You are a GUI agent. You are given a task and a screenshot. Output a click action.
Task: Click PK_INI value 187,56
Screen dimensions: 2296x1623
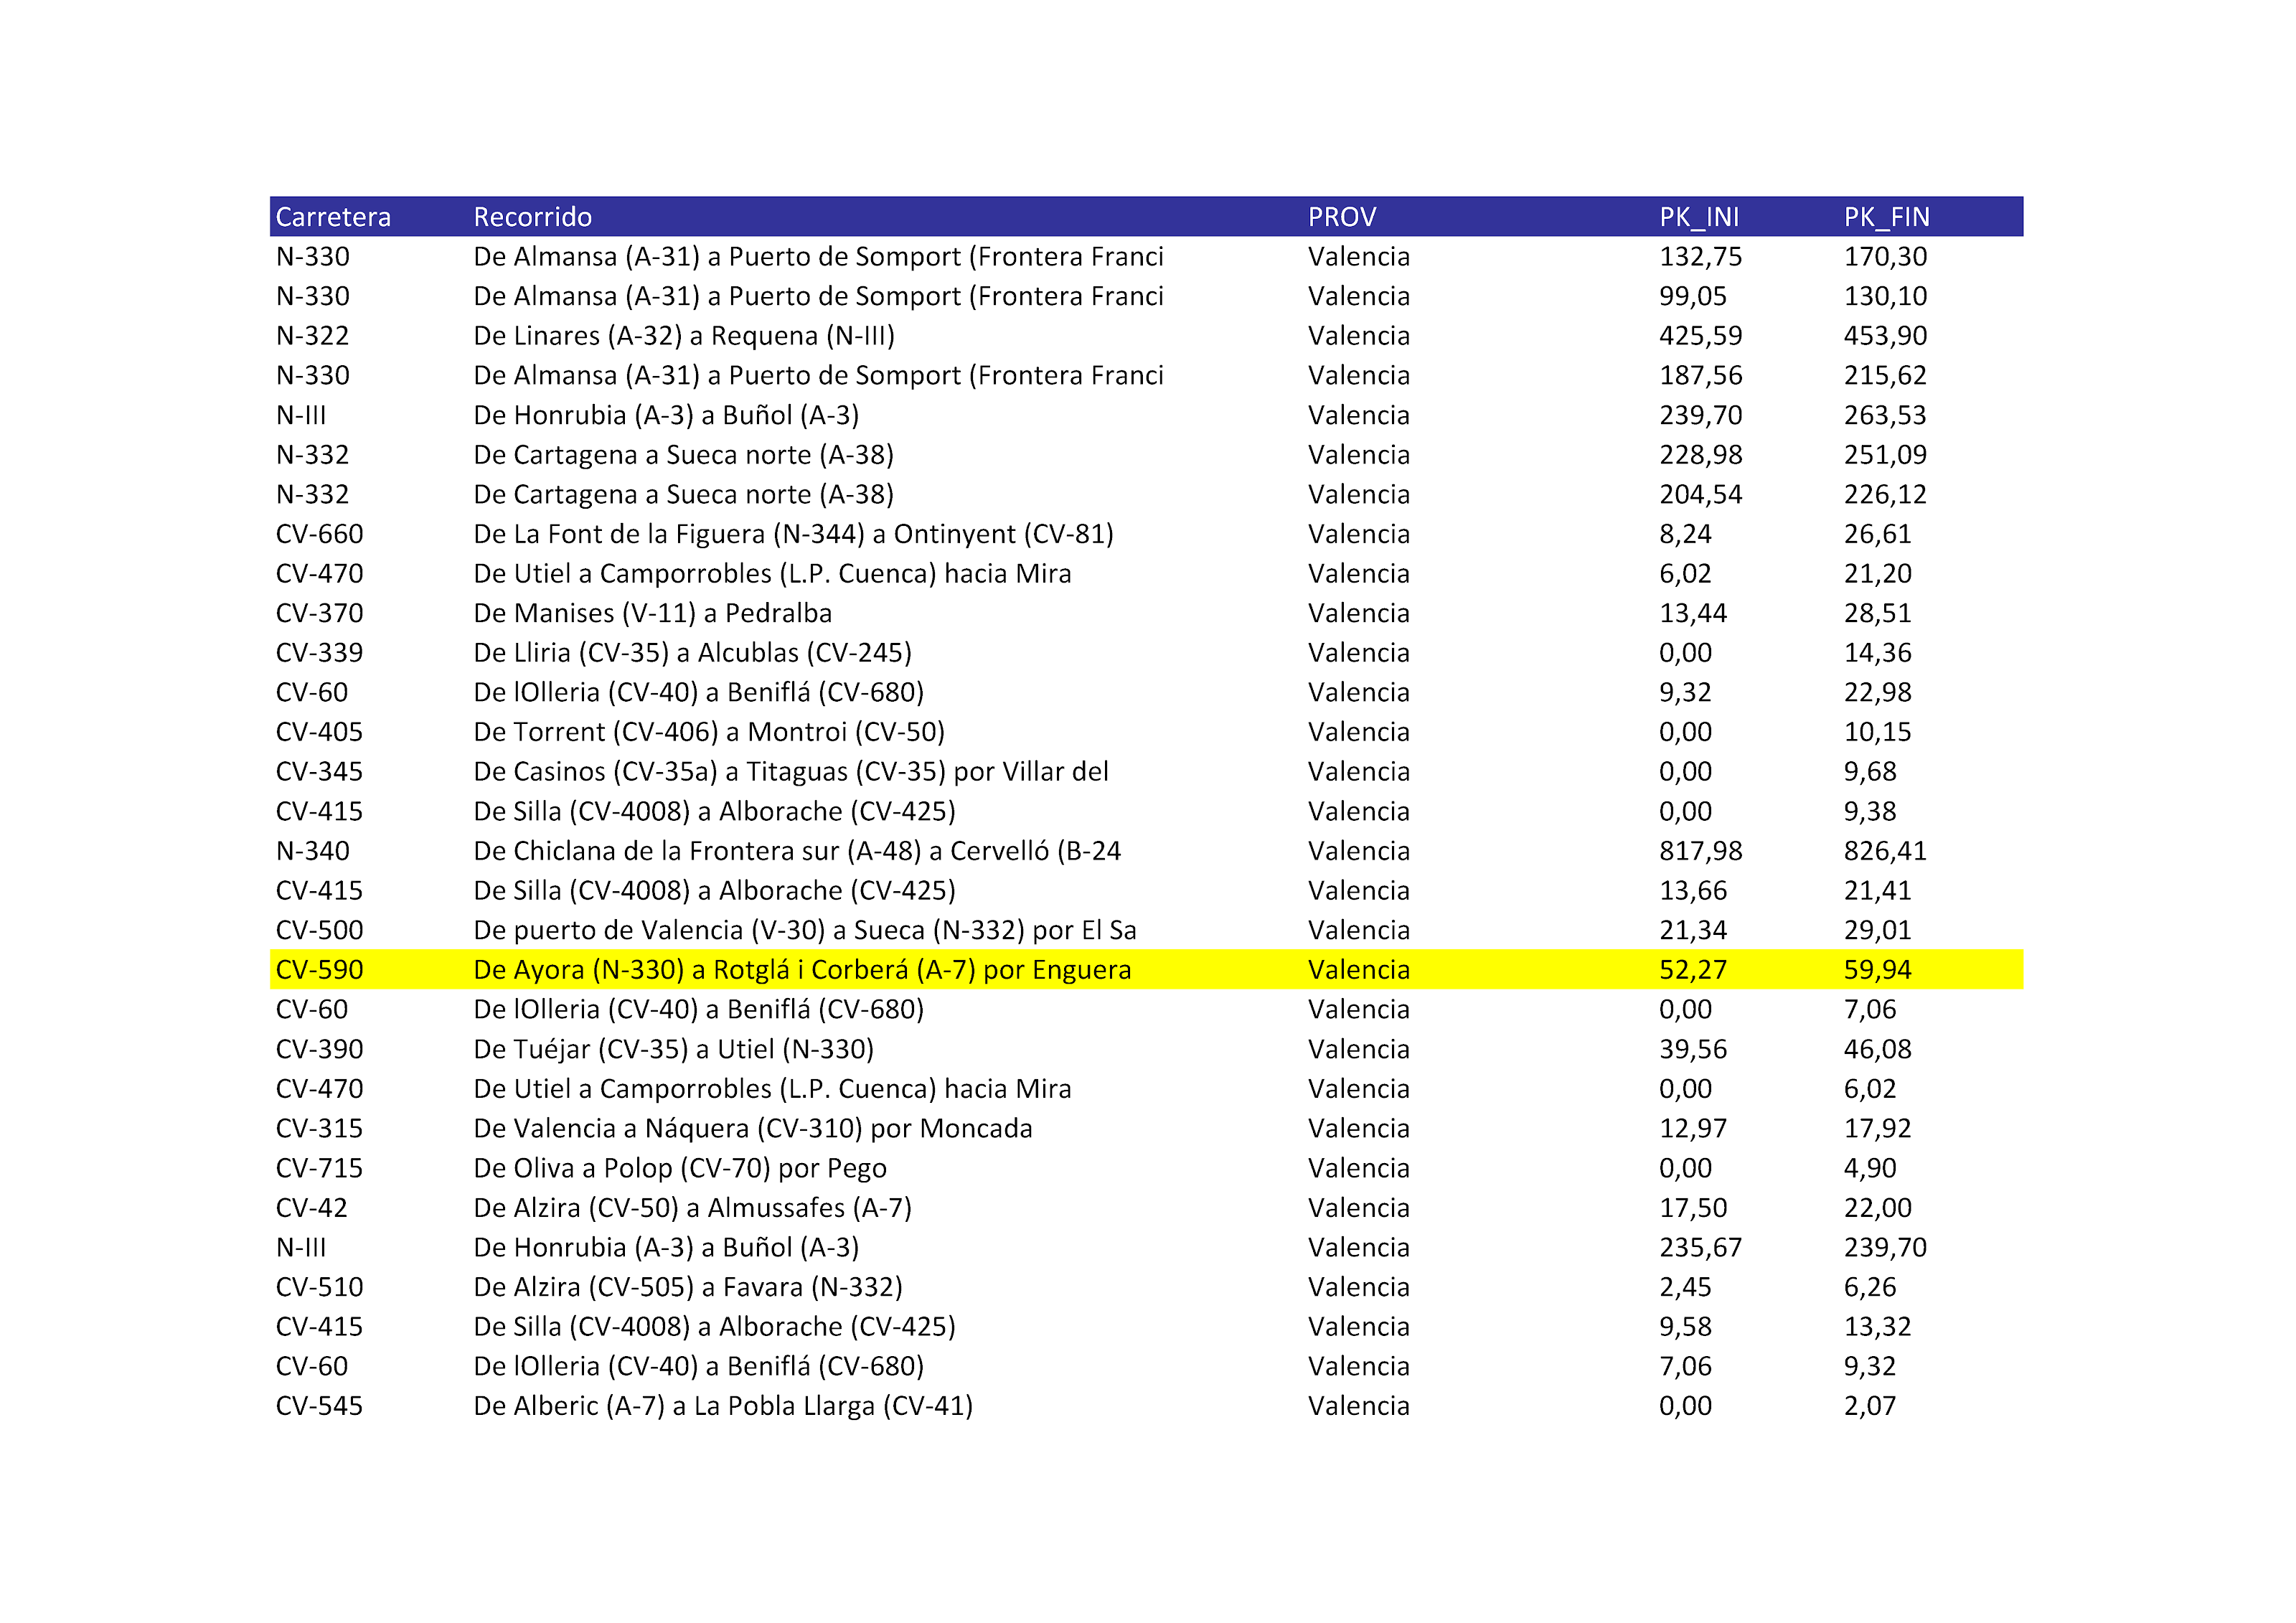click(x=1701, y=376)
